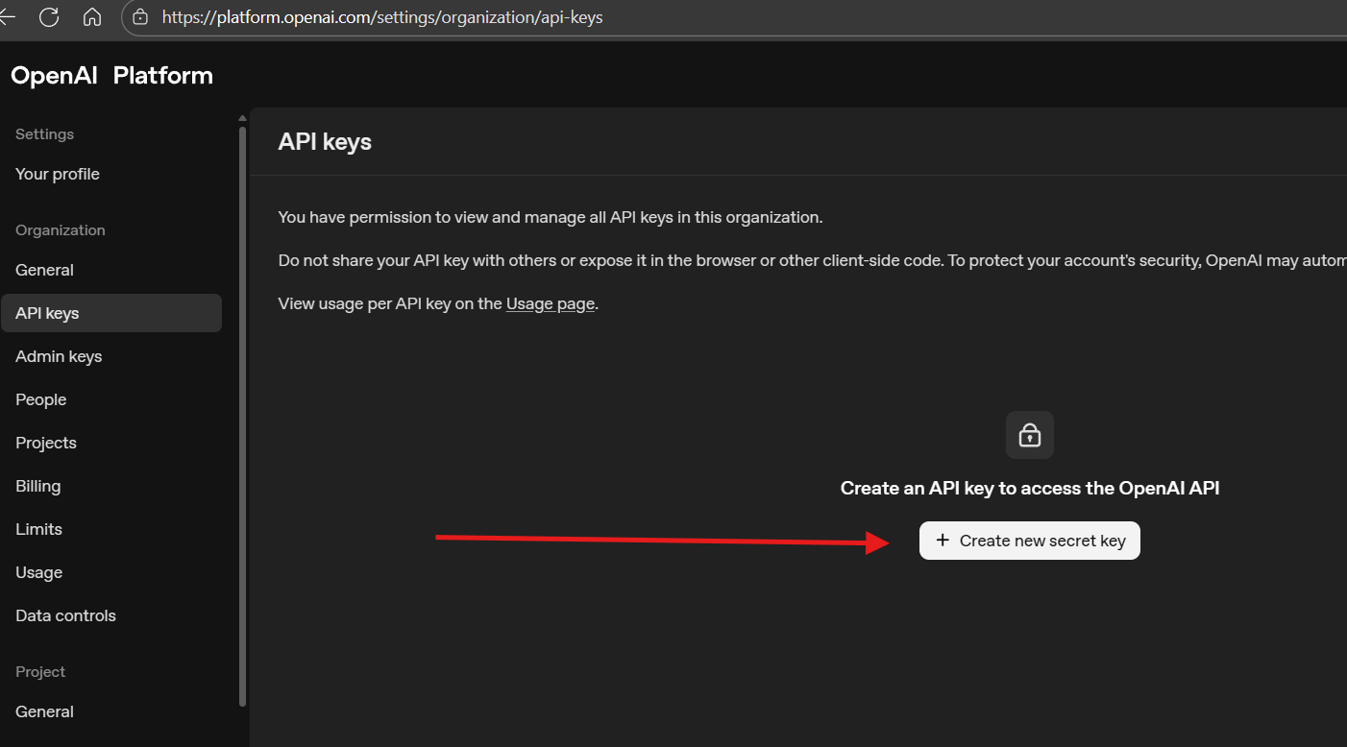The image size is (1347, 747).
Task: Follow the Usage page link
Action: coord(551,303)
